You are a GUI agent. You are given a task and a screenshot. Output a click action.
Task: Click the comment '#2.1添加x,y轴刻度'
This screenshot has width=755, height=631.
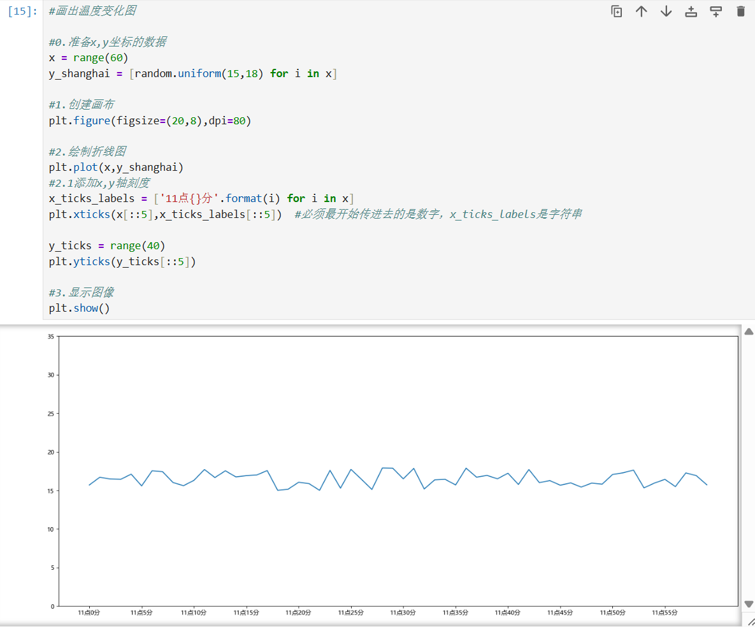tap(99, 183)
